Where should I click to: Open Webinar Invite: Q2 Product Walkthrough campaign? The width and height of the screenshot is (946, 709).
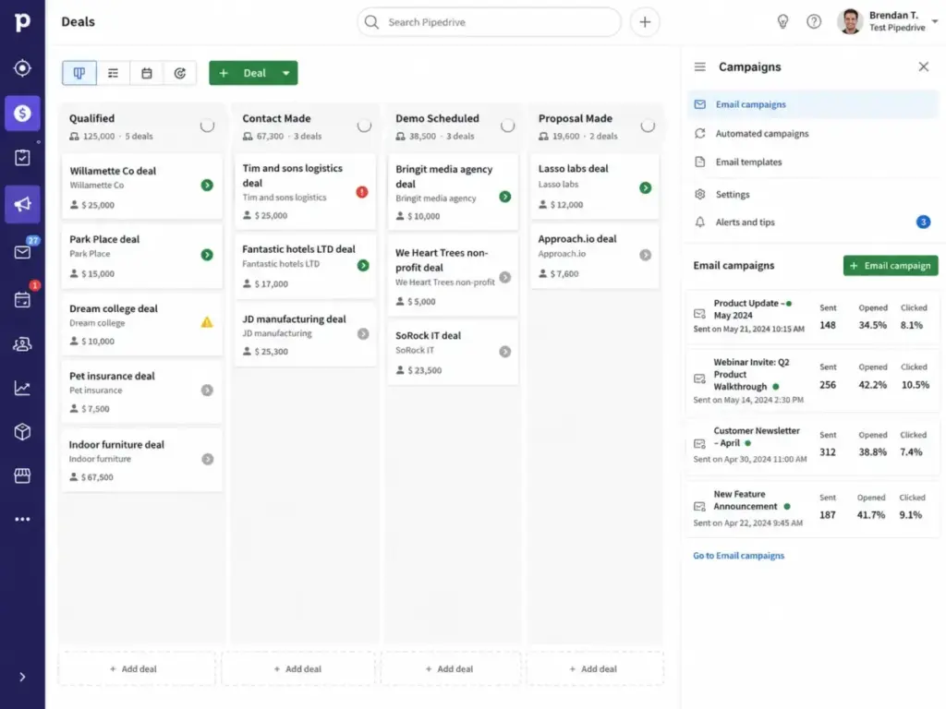point(813,380)
